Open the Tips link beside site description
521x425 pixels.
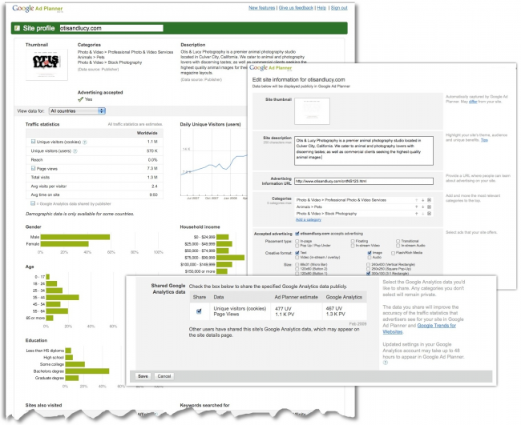click(x=484, y=140)
